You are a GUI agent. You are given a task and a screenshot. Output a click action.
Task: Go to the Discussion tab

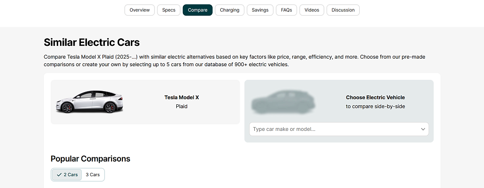coord(343,10)
